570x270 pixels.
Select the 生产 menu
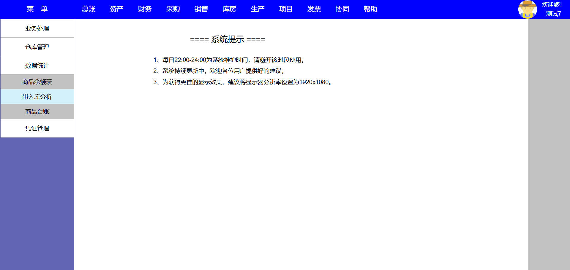tap(258, 9)
